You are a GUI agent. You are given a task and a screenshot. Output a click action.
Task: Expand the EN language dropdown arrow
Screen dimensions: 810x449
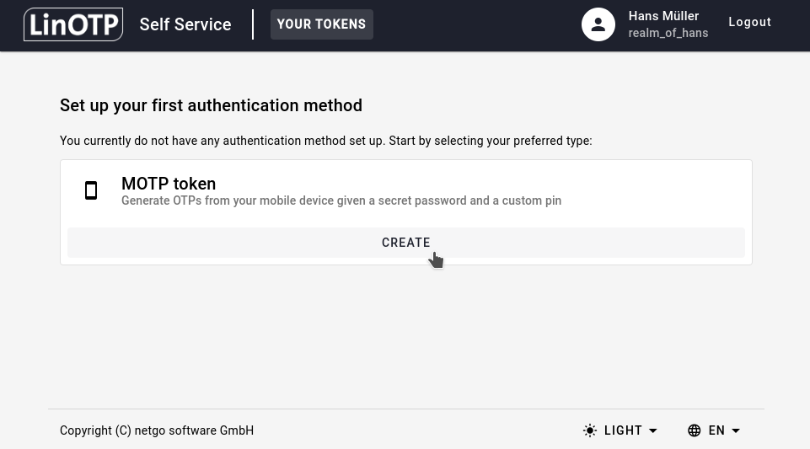click(x=736, y=430)
